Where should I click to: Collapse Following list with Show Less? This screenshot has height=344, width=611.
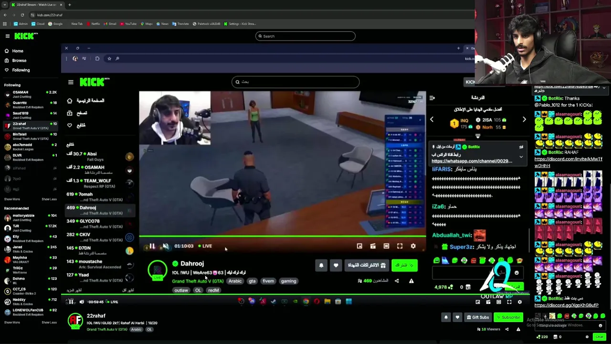(49, 199)
